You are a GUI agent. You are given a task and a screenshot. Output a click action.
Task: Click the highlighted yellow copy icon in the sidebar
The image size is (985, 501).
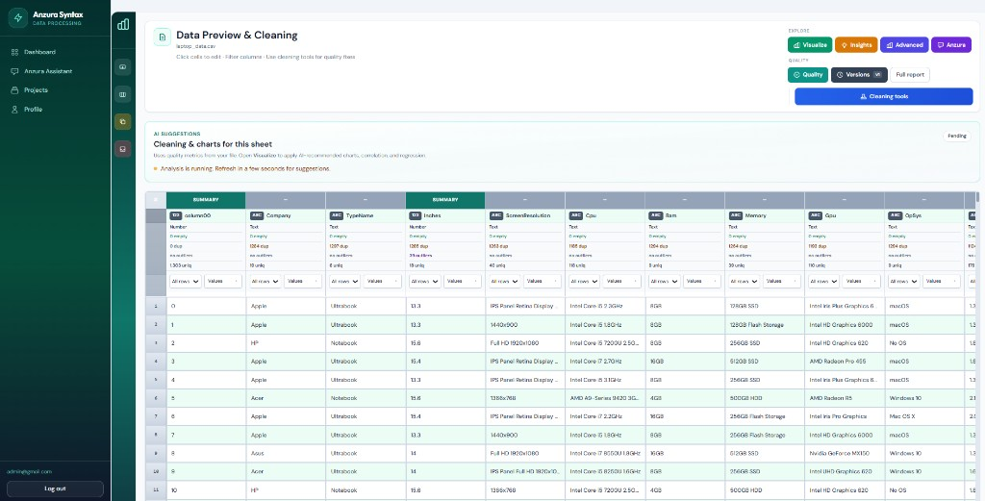click(x=123, y=122)
